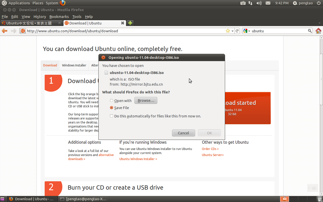Open the Places menu
The height and width of the screenshot is (202, 323).
38,3
